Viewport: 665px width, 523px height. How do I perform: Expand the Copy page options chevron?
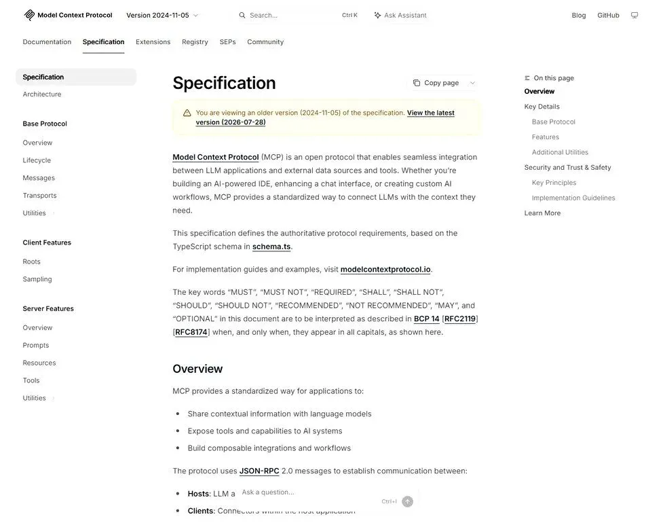point(472,83)
